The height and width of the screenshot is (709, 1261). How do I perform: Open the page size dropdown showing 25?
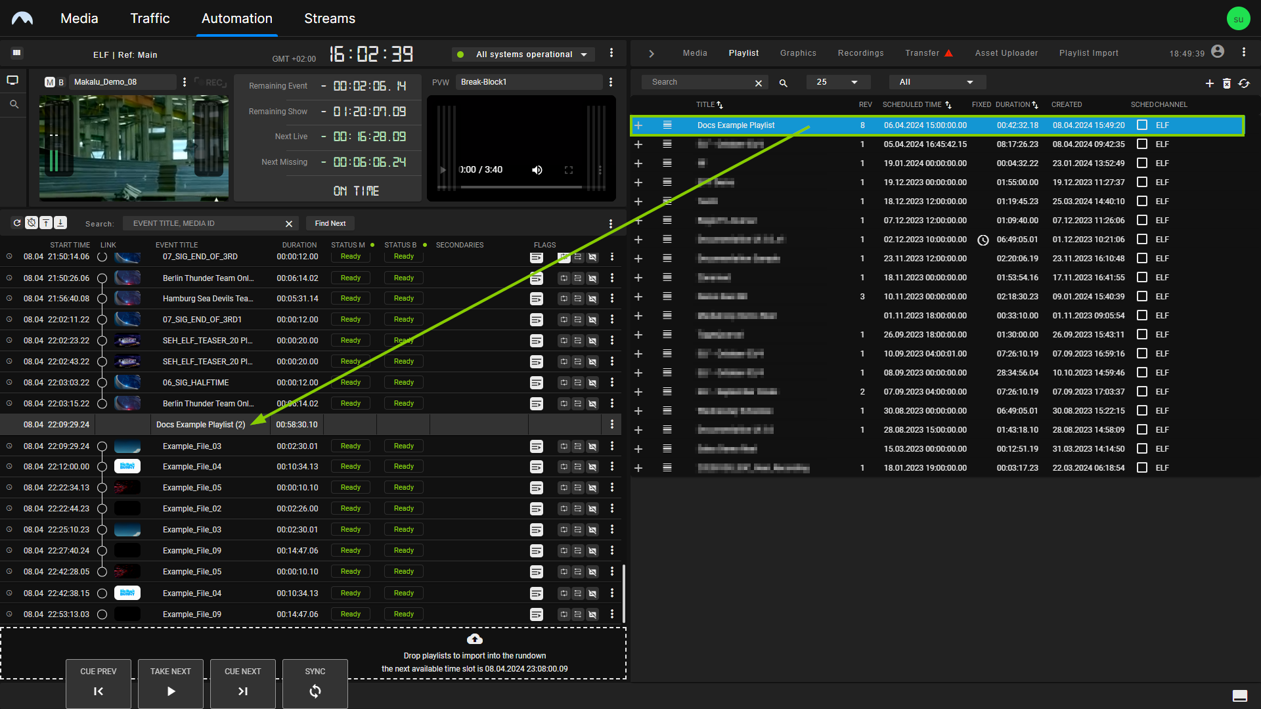(x=838, y=81)
